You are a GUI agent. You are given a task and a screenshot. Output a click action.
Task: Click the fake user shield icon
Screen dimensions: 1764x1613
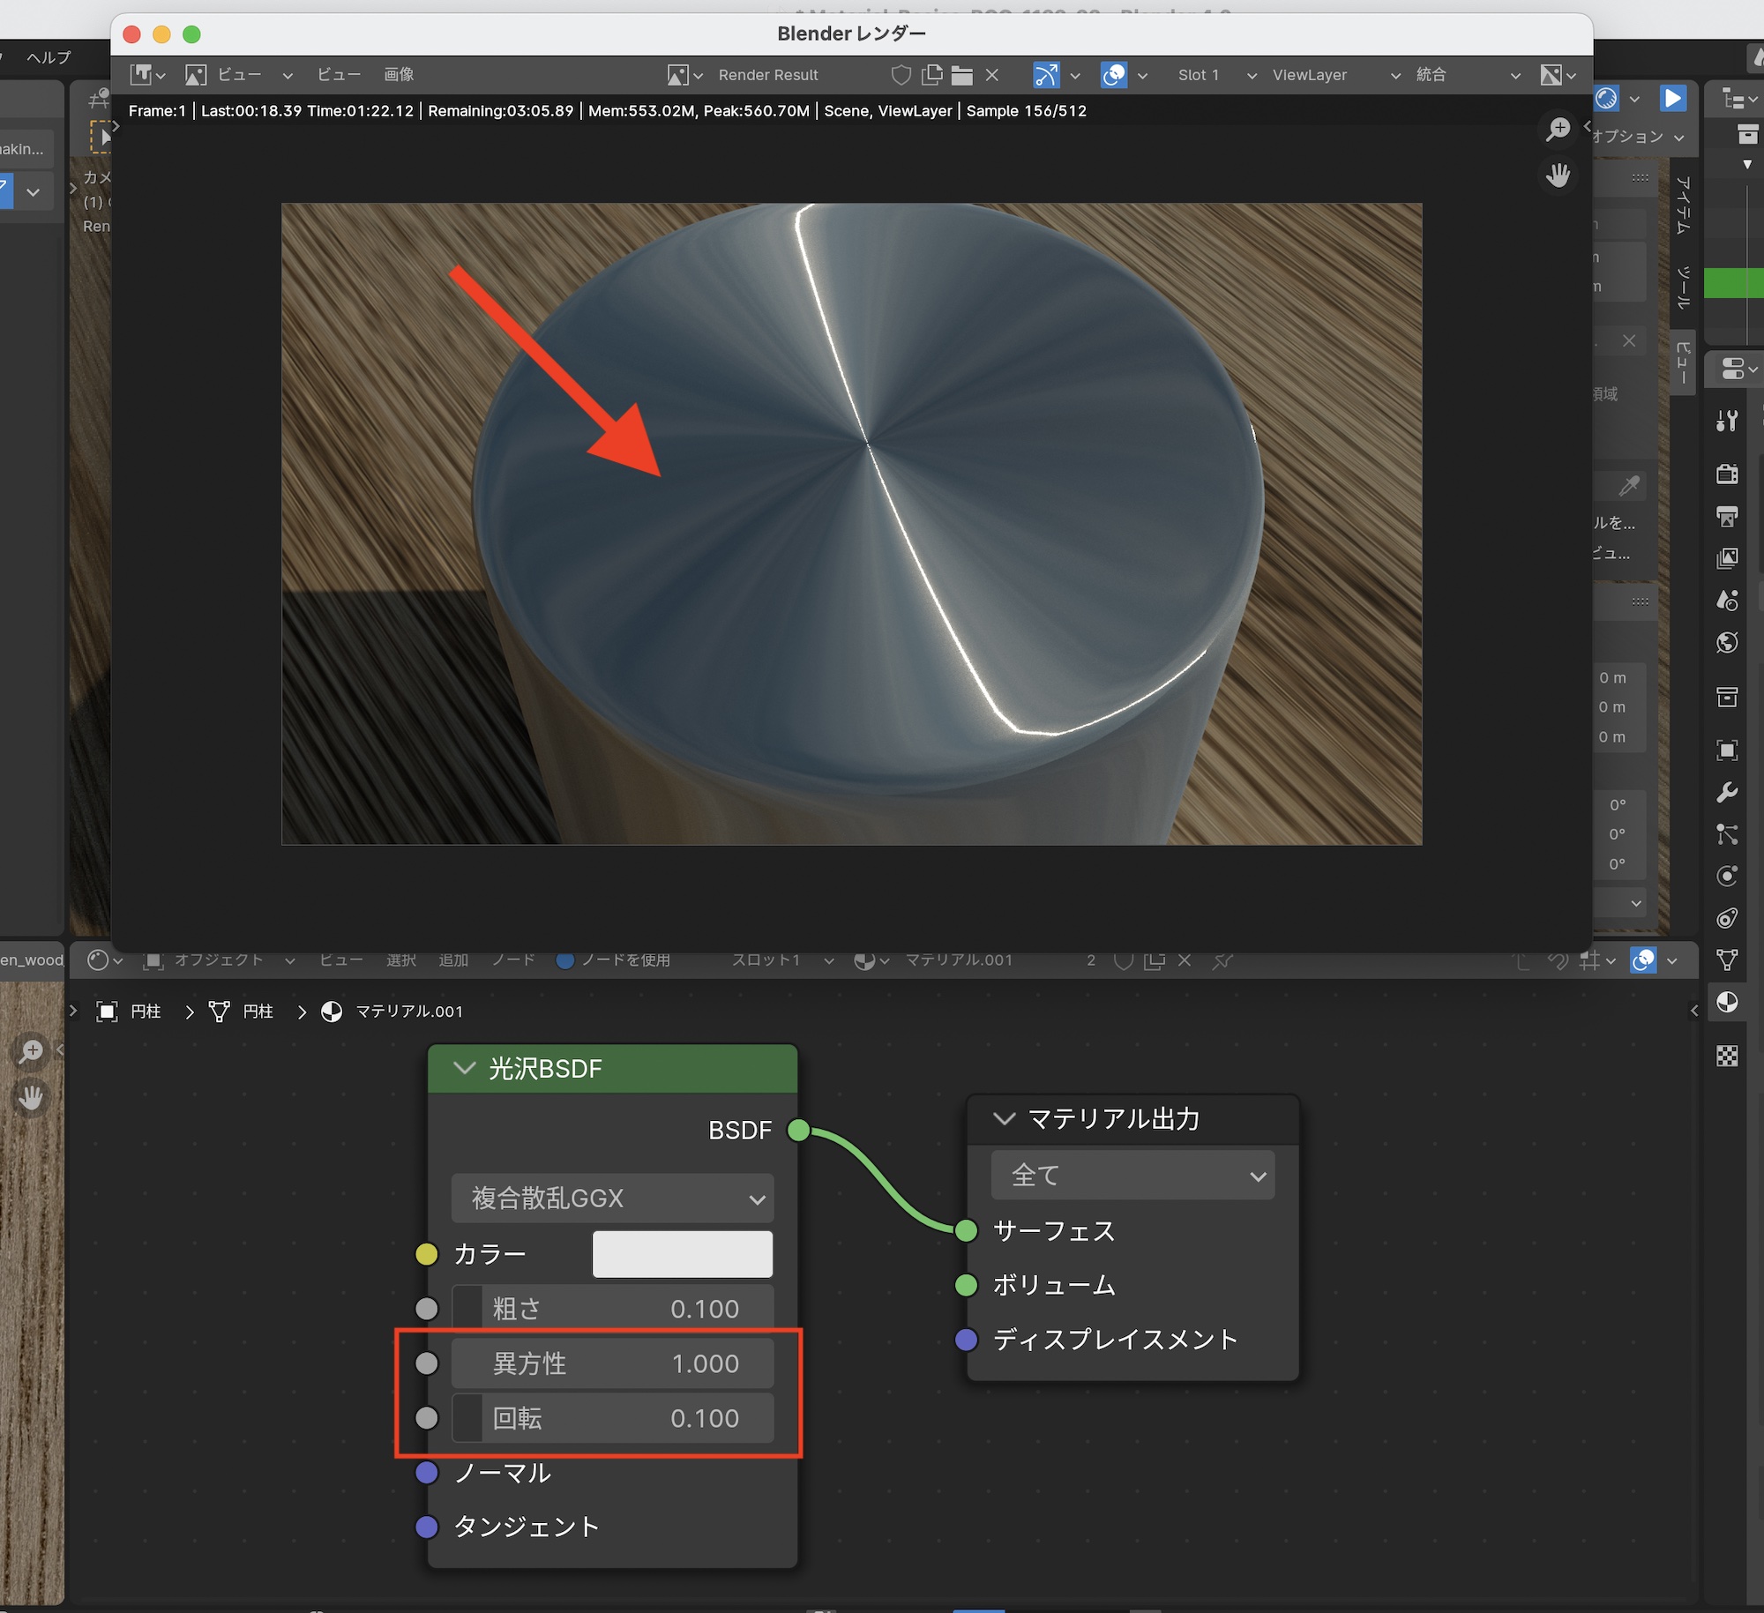click(x=901, y=75)
